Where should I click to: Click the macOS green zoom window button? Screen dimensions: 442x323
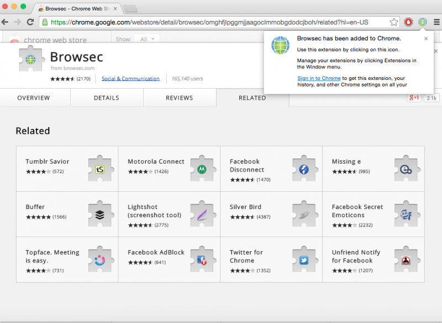pos(23,6)
